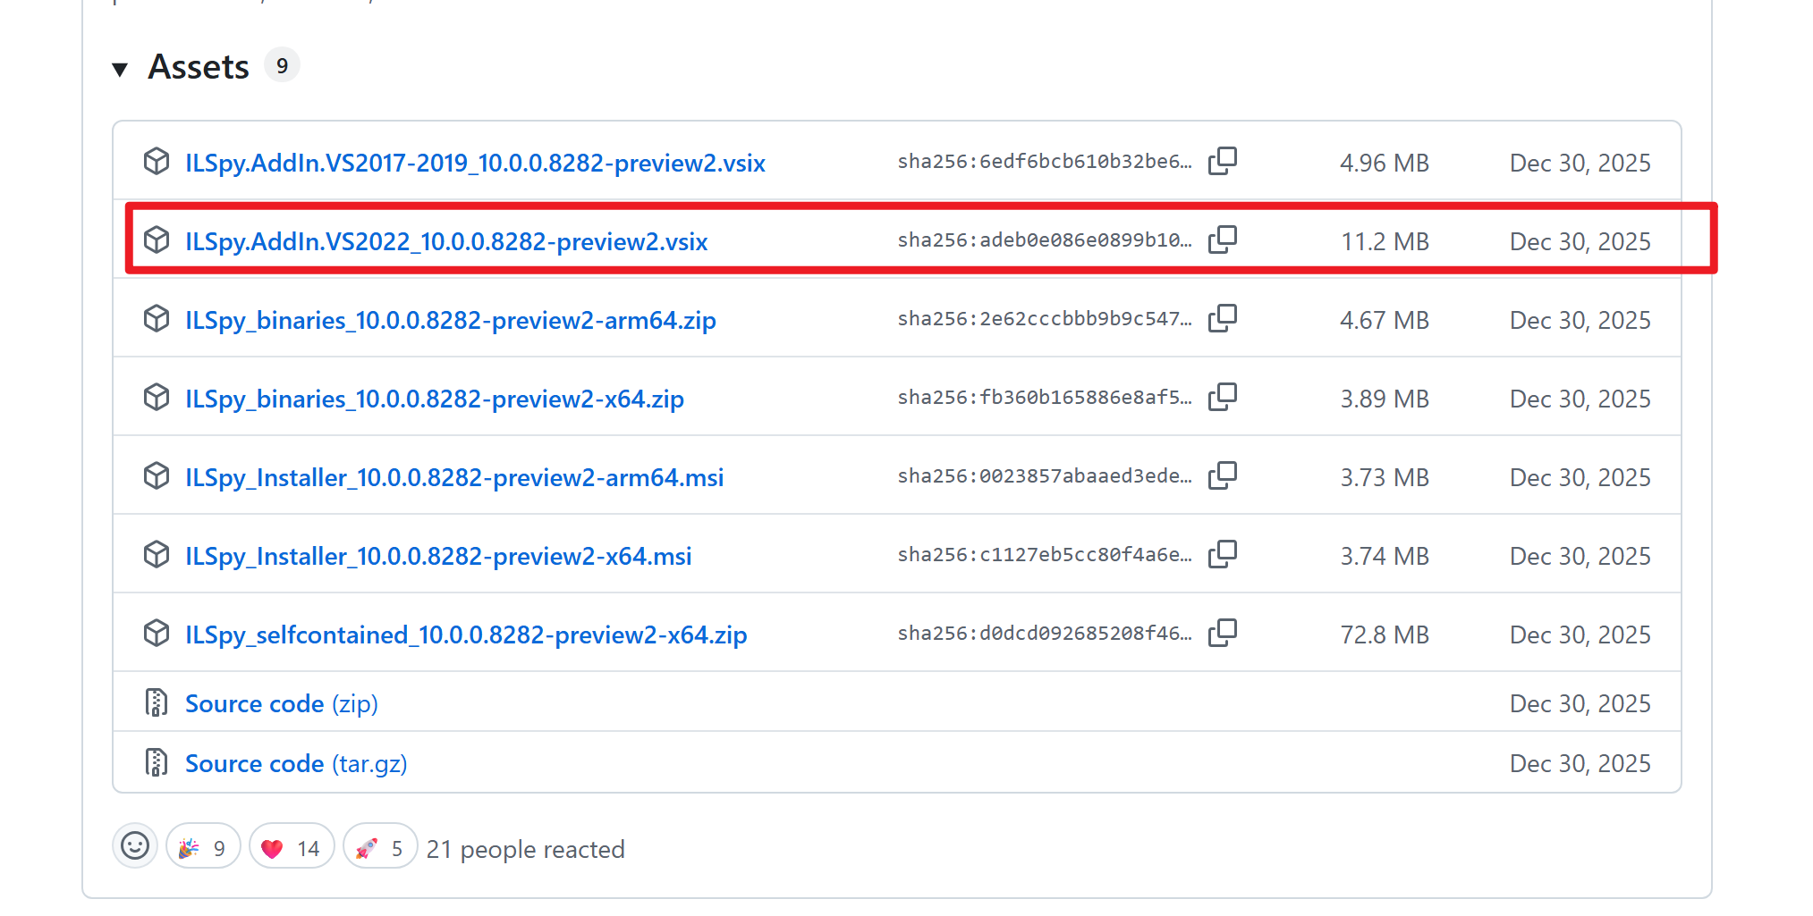Copy the sha256 hash for ILSpy_binaries x64 zip
1813x916 pixels.
(x=1223, y=398)
